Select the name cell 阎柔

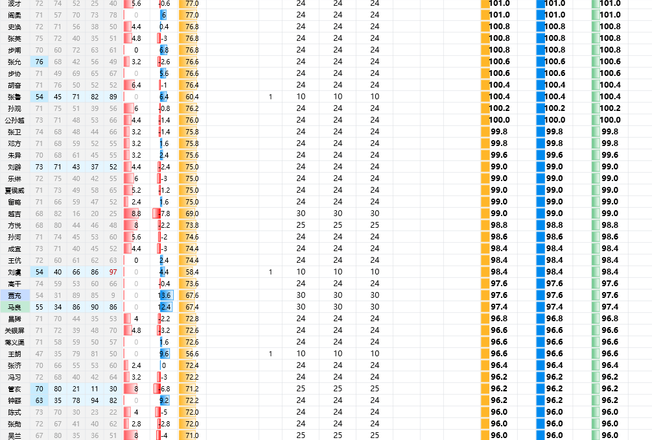14,15
